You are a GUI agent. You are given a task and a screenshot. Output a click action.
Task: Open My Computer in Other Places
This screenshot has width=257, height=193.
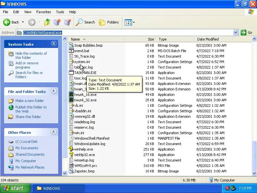click(x=26, y=161)
